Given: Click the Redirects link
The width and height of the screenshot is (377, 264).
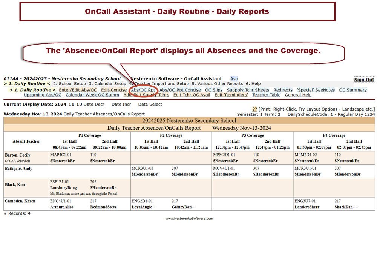Looking at the screenshot, I should pyautogui.click(x=283, y=90).
